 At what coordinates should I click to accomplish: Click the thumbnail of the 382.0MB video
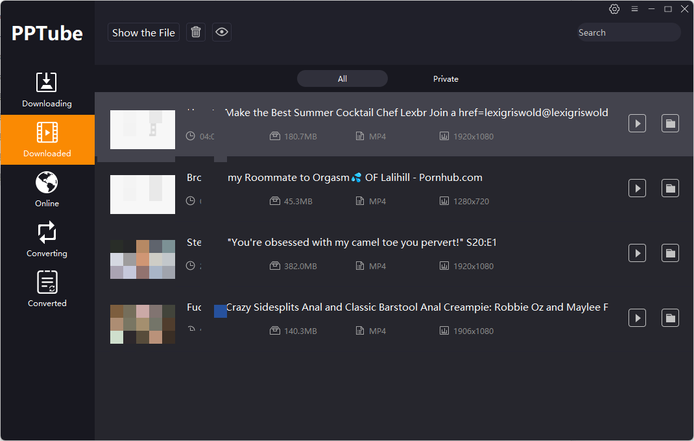(142, 259)
